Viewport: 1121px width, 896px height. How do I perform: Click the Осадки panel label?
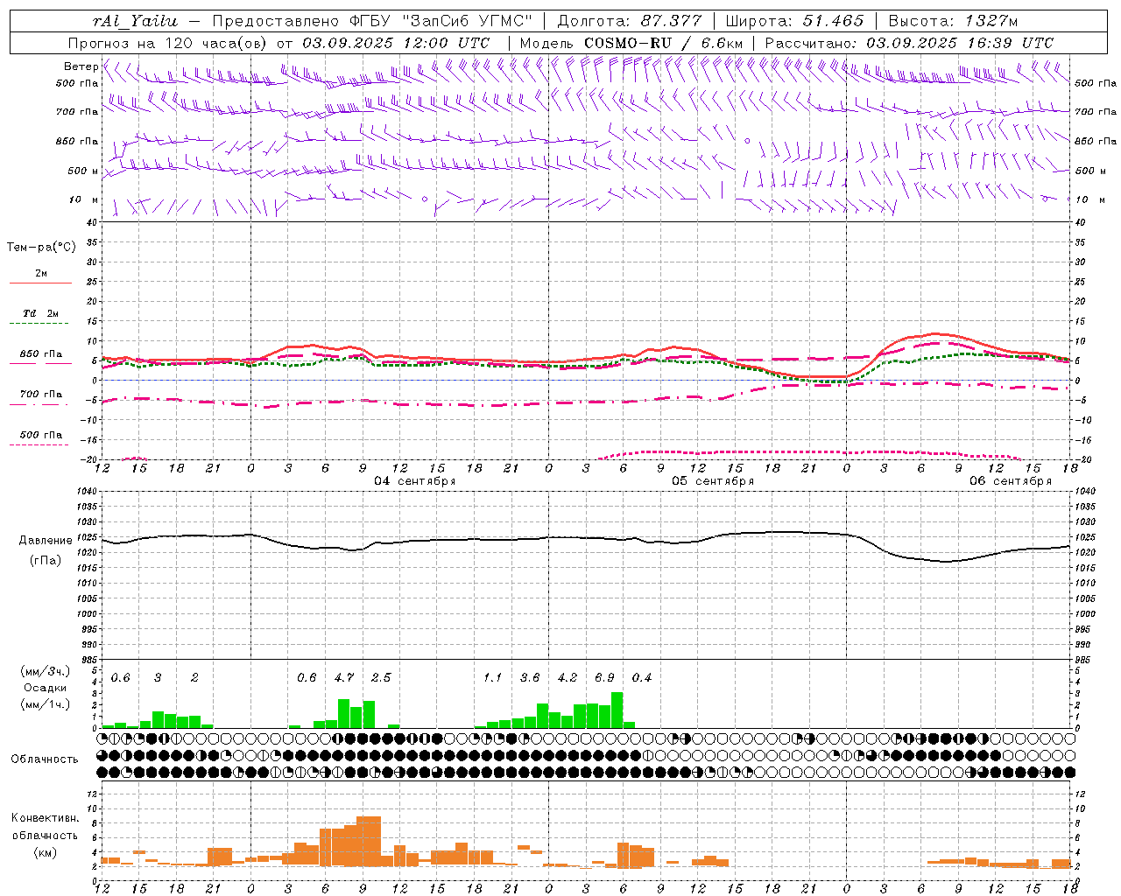tap(46, 688)
